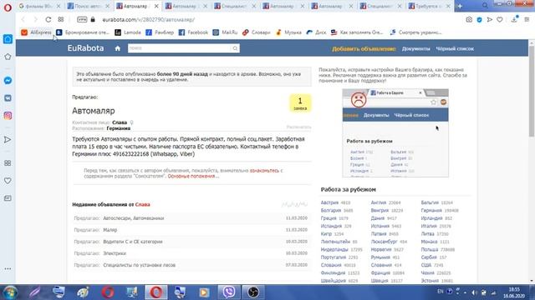Open ad 'Водители С и СЕ категории'
Viewport: 535px width, 300px height.
pyautogui.click(x=133, y=242)
